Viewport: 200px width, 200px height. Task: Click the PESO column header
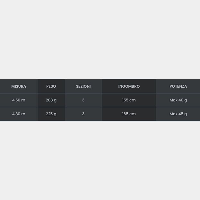[x=51, y=86]
